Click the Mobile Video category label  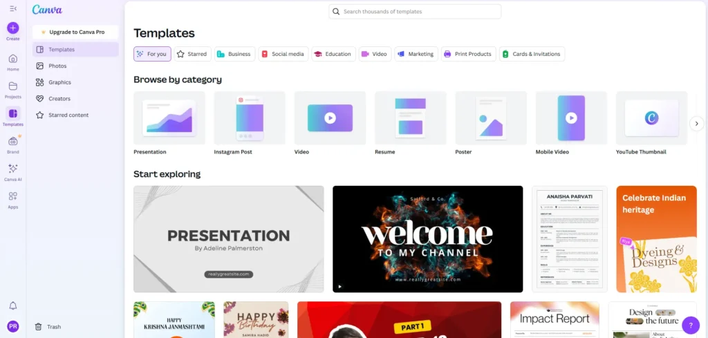(552, 152)
